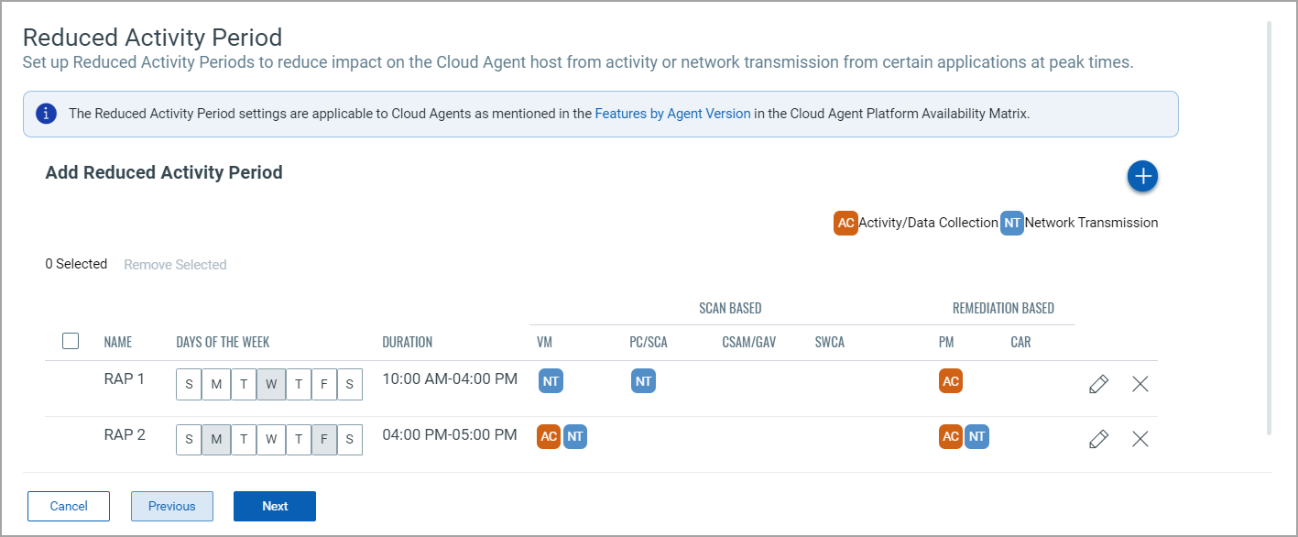Click the Add Reduced Activity Period heading
This screenshot has height=537, width=1298.
click(164, 172)
